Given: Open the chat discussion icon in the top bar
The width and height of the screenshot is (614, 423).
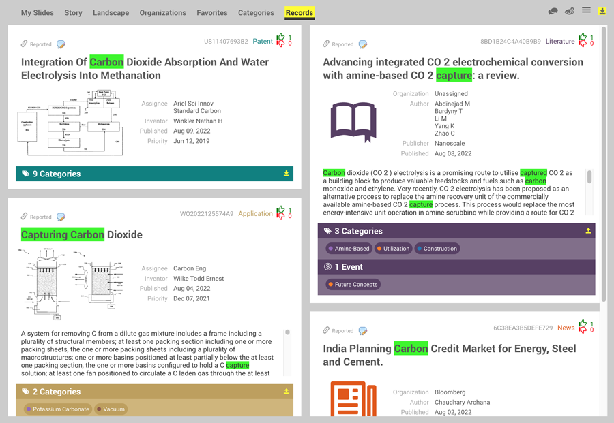Looking at the screenshot, I should pos(553,11).
